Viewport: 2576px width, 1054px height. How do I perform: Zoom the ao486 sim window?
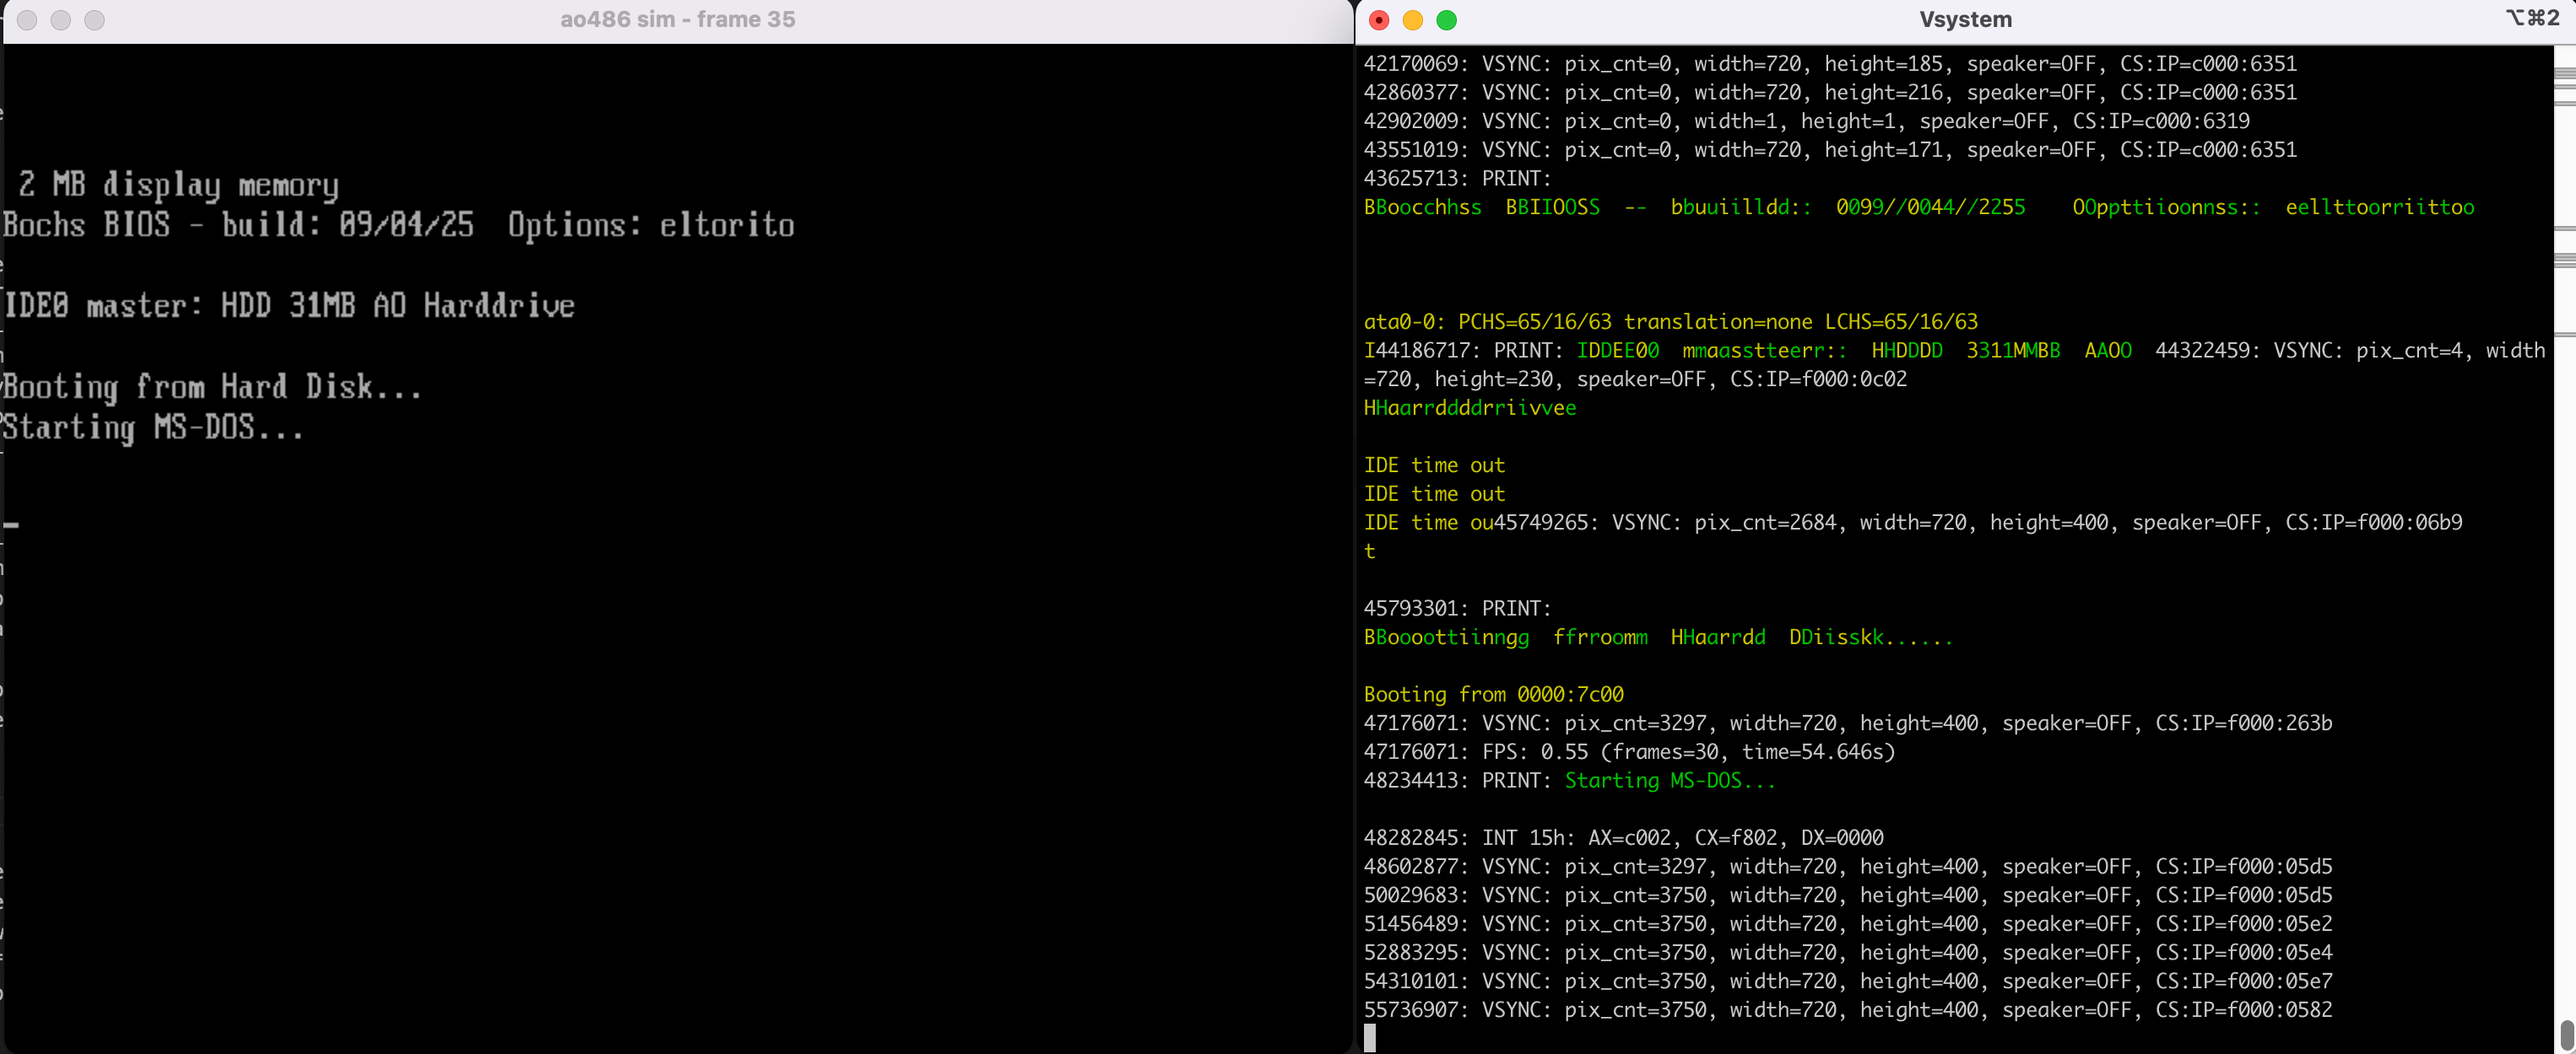point(94,20)
